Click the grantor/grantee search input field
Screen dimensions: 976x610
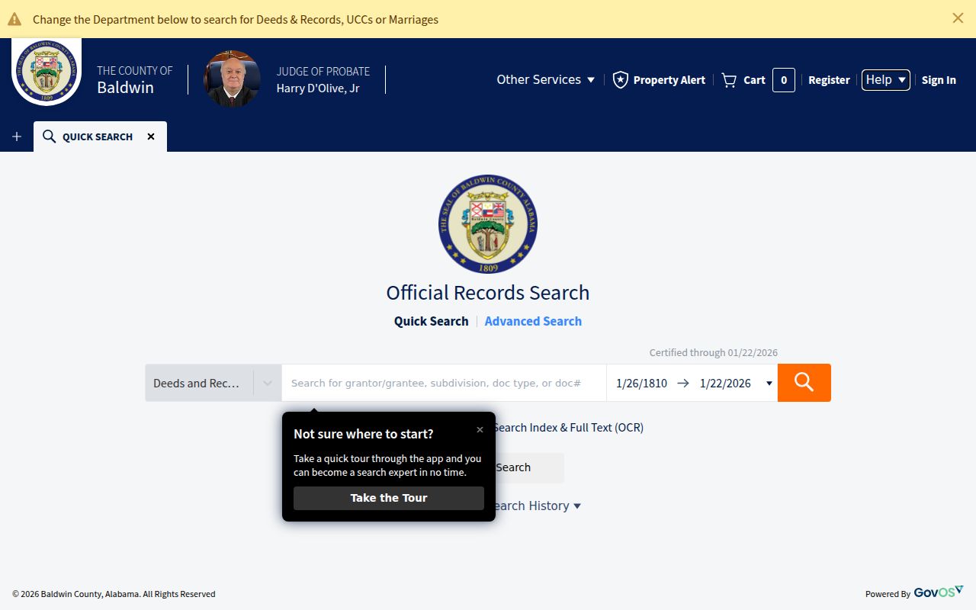pos(443,383)
